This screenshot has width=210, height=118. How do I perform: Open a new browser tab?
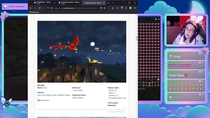[109, 3]
